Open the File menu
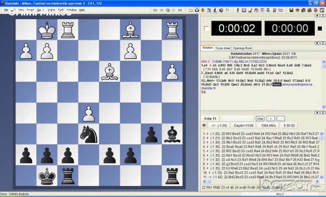The height and width of the screenshot is (197, 326). [x=6, y=10]
